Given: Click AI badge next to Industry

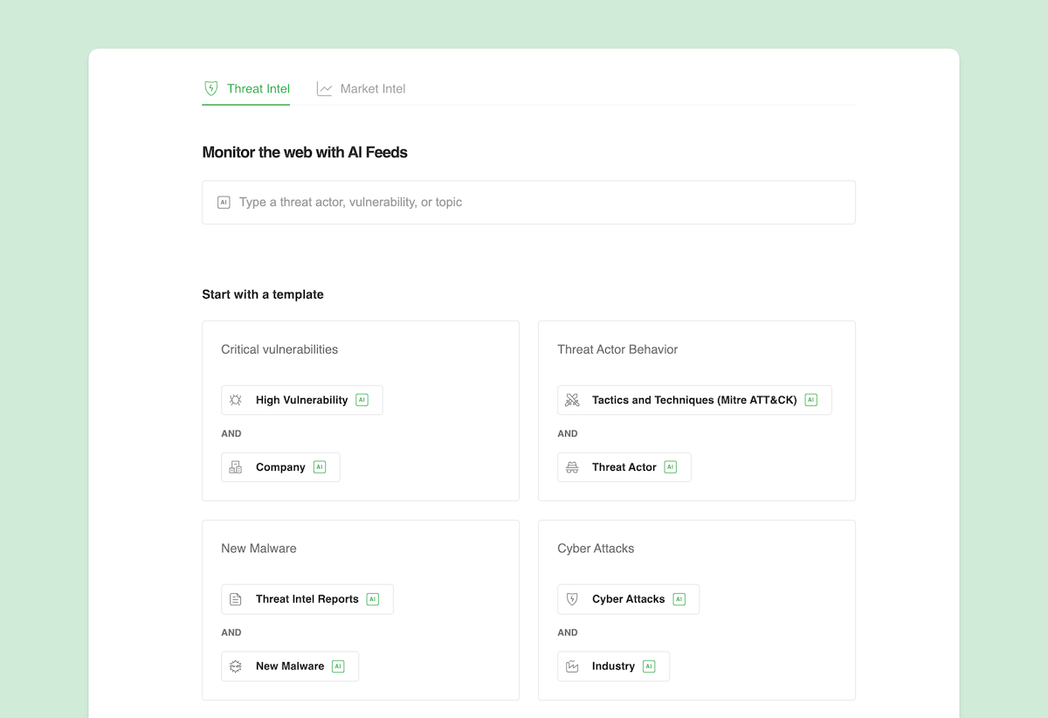Looking at the screenshot, I should coord(649,666).
